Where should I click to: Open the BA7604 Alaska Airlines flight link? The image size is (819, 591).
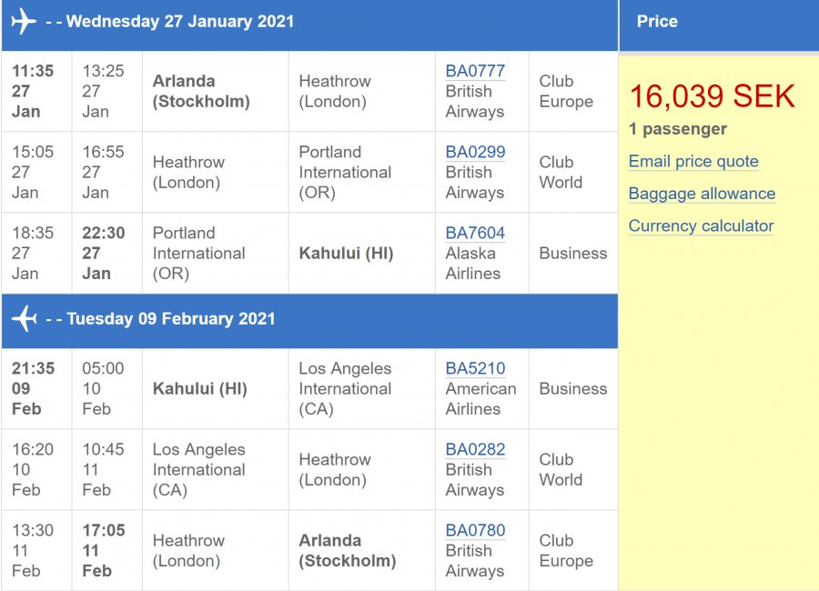[x=475, y=233]
